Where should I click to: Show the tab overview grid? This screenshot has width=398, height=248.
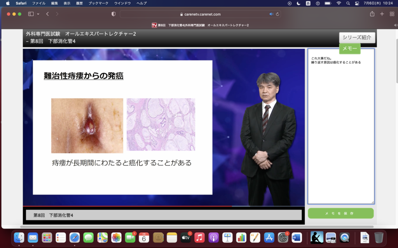(x=391, y=14)
